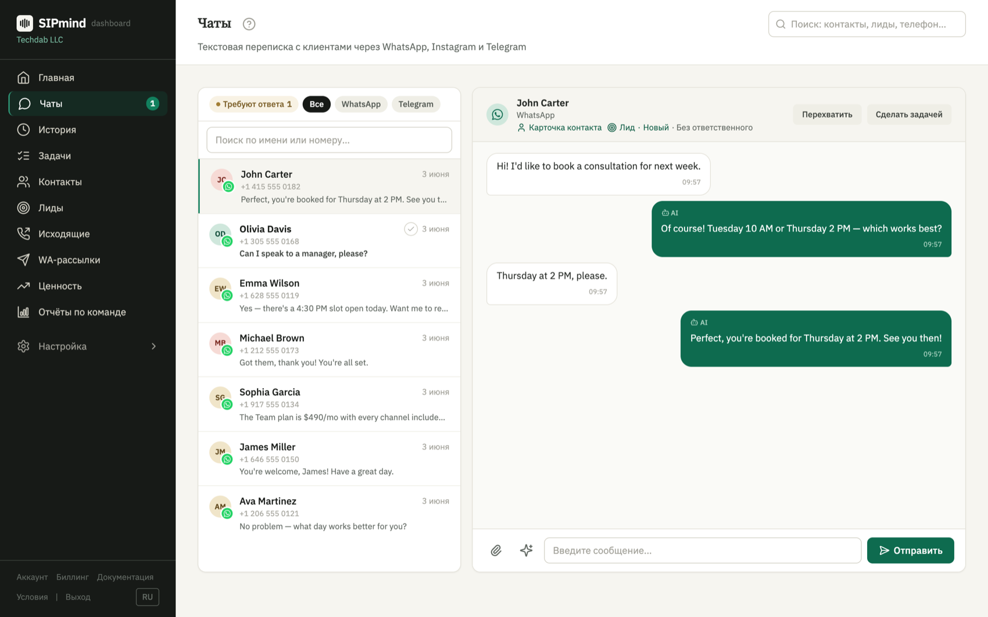
Task: Focus the global search field for контакты, лиды
Action: coord(867,24)
